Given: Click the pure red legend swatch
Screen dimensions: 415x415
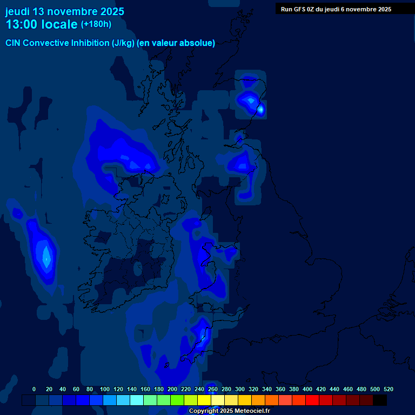Looking at the screenshot, I should [x=312, y=400].
